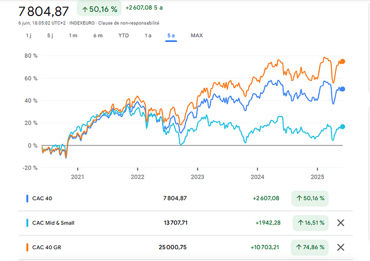
Task: Click the 2023 axis label
Action: (197, 176)
